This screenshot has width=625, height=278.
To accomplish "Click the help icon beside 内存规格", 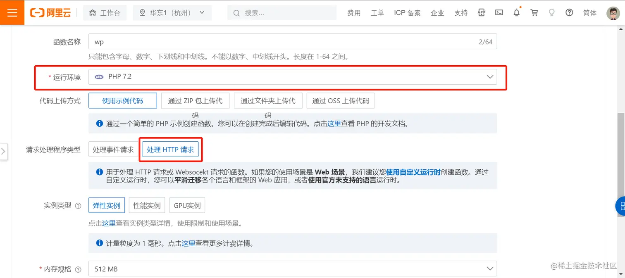I will point(79,269).
